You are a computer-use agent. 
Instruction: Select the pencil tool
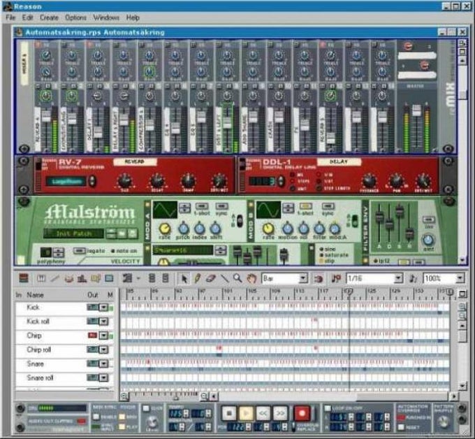click(197, 278)
